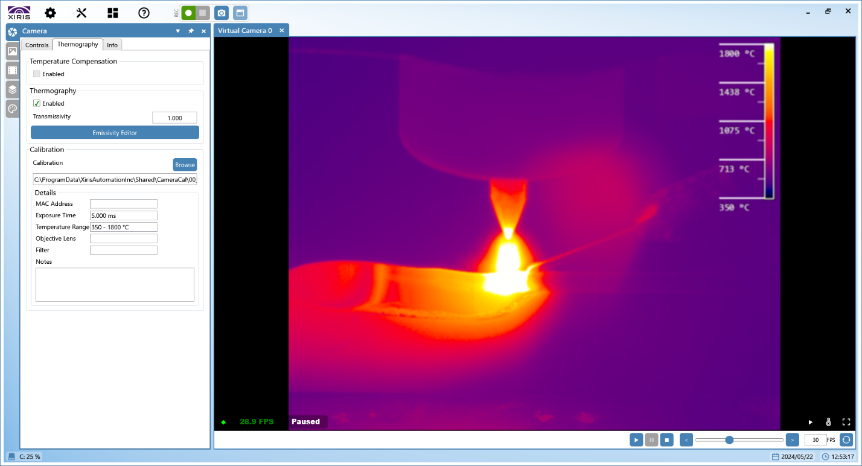Switch to the Info tab
862x466 pixels.
[x=112, y=45]
